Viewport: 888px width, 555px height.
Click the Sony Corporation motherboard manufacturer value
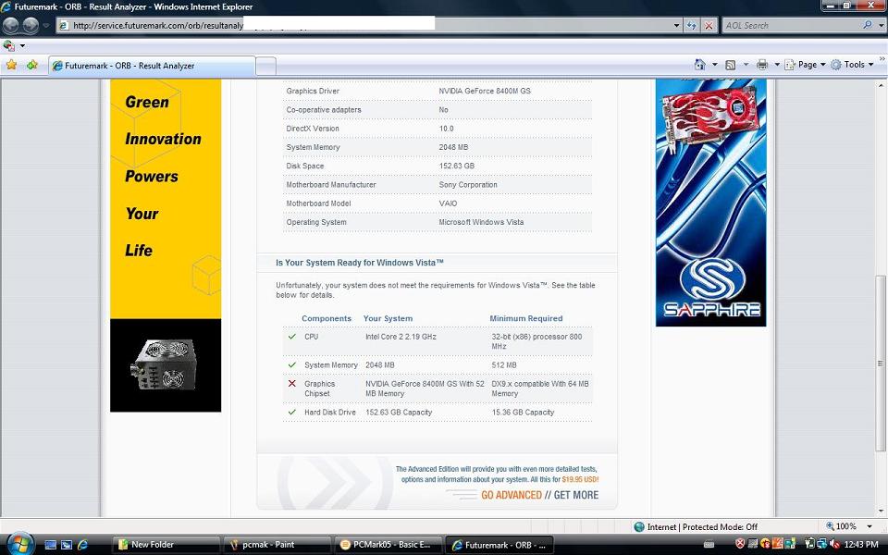(x=468, y=185)
